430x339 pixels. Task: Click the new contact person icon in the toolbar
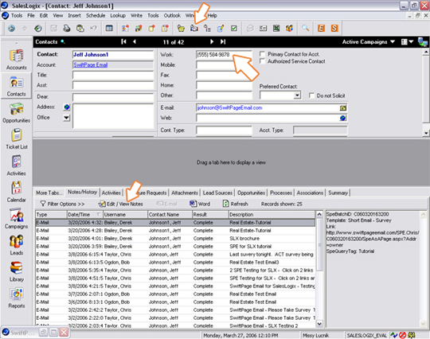pyautogui.click(x=125, y=28)
